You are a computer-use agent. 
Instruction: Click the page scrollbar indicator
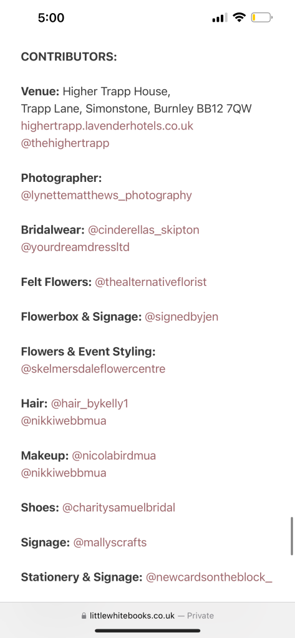pos(292,536)
